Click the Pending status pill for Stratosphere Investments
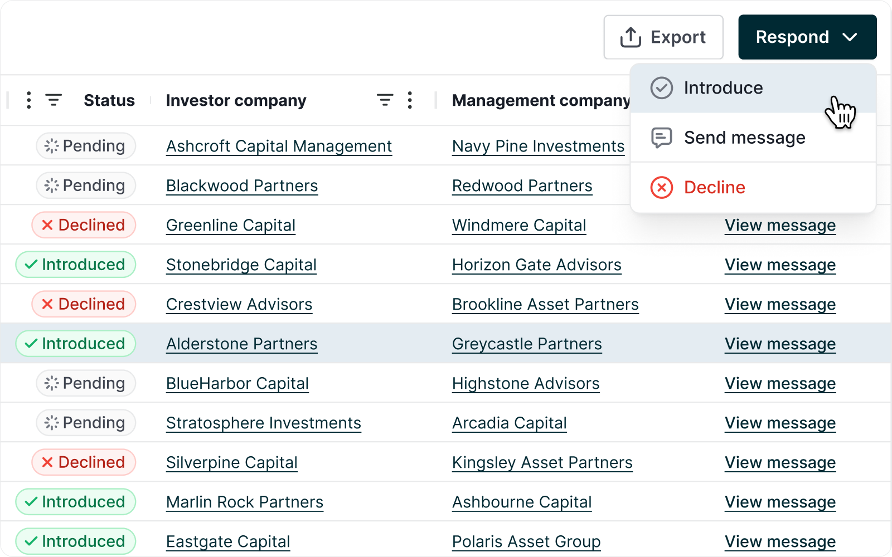 [x=85, y=423]
